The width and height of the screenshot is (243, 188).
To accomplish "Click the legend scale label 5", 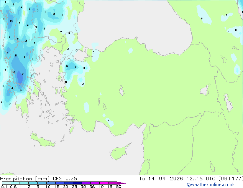I will click(38, 186).
